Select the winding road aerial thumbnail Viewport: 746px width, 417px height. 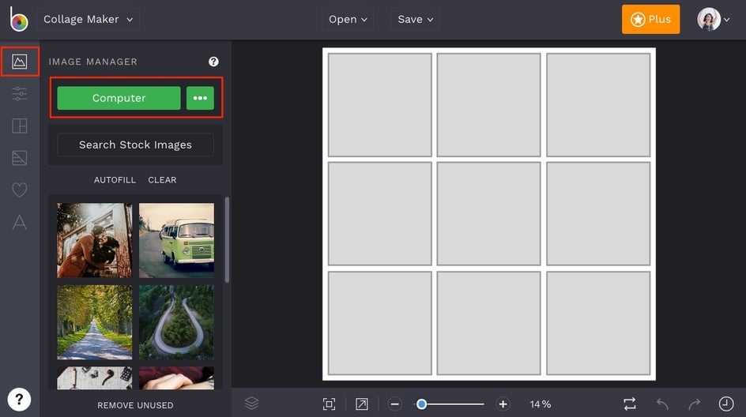coord(176,322)
